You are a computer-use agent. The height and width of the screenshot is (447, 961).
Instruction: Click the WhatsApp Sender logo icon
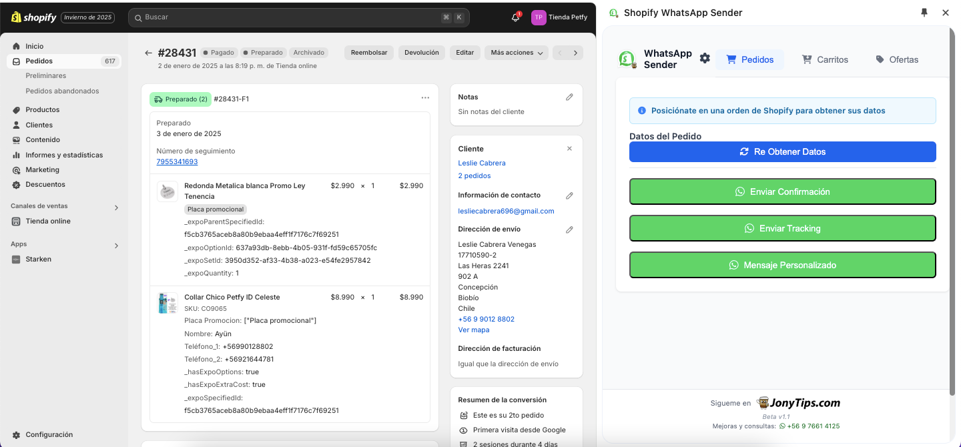[627, 59]
